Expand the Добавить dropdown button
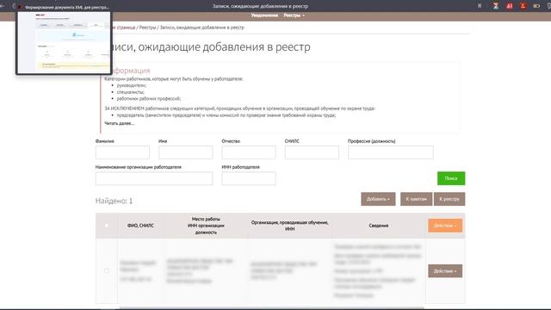The height and width of the screenshot is (310, 551). pyautogui.click(x=378, y=199)
